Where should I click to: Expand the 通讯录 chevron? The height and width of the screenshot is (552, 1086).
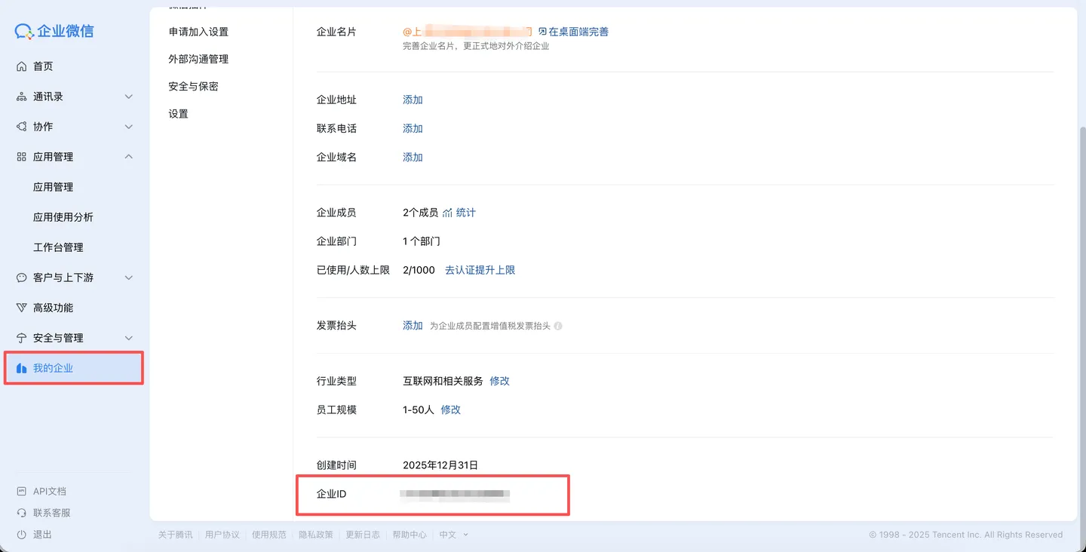pos(128,97)
